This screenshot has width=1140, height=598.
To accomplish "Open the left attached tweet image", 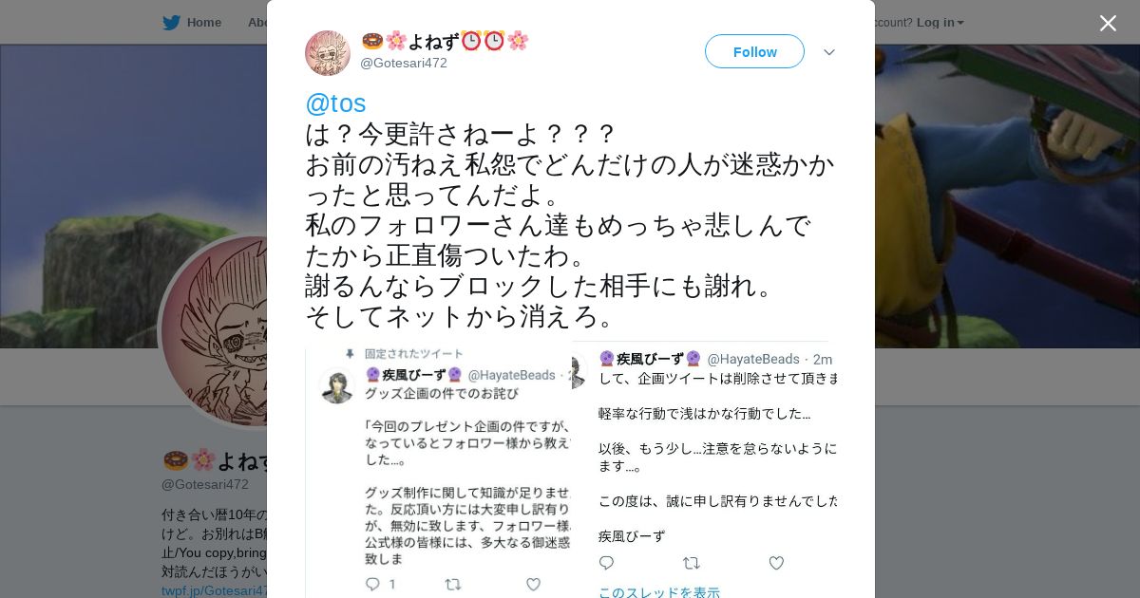I will [438, 473].
